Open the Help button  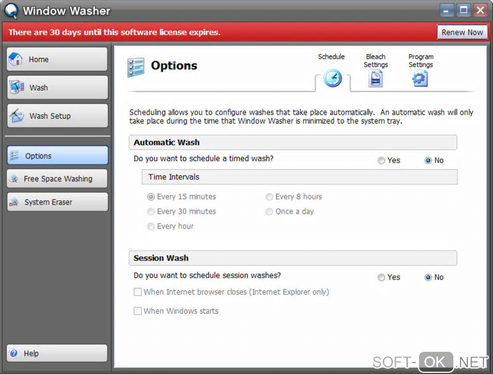[57, 353]
